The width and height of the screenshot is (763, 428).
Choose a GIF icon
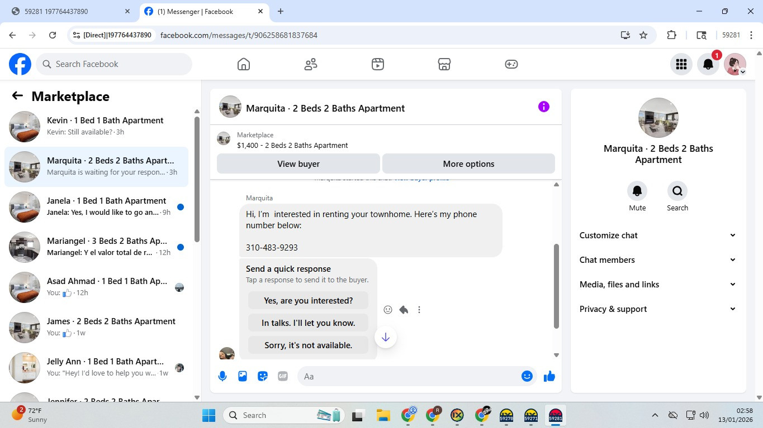tap(283, 376)
